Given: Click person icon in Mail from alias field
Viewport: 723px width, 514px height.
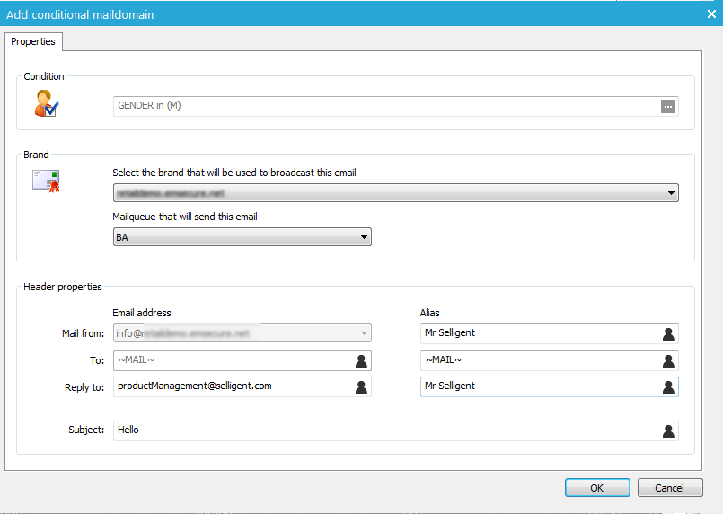Looking at the screenshot, I should (x=667, y=333).
